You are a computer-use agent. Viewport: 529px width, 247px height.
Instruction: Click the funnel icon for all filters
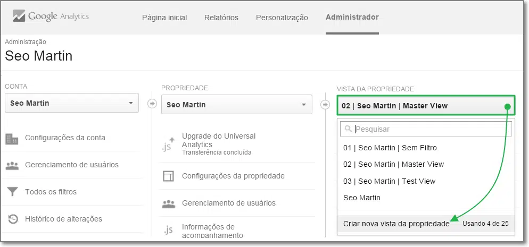click(x=12, y=192)
